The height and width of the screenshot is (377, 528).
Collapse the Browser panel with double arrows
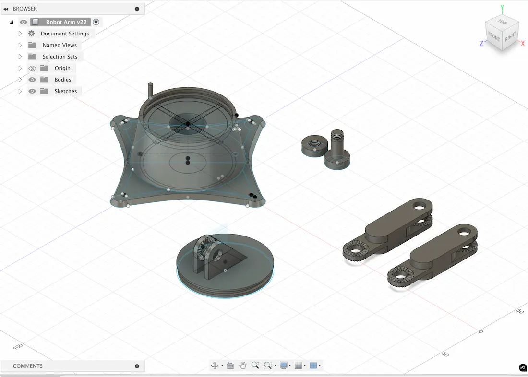click(x=6, y=9)
